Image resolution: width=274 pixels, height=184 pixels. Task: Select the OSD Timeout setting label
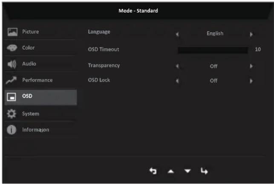point(104,50)
